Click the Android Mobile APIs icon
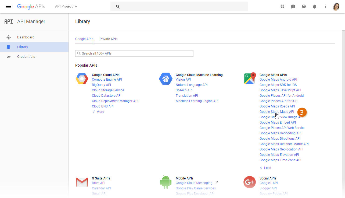Screen dimensions: 345x198 pyautogui.click(x=166, y=182)
